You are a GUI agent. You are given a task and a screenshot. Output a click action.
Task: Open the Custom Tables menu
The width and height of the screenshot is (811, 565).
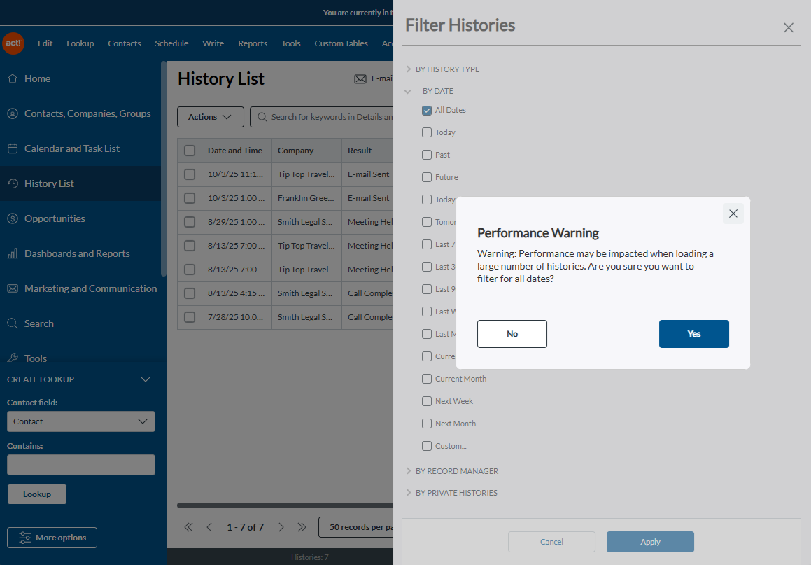[341, 43]
